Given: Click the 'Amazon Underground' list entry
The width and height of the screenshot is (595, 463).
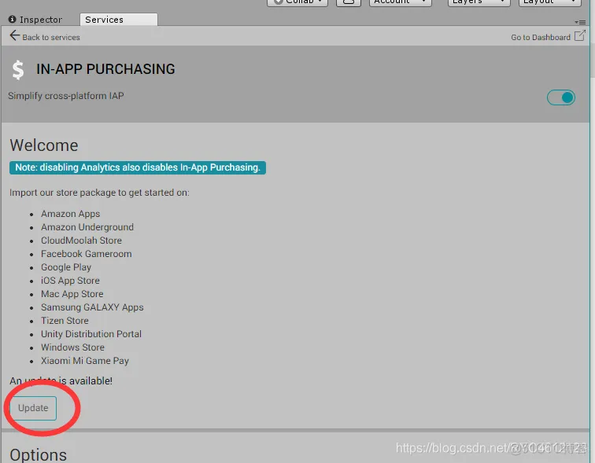Looking at the screenshot, I should coord(87,227).
